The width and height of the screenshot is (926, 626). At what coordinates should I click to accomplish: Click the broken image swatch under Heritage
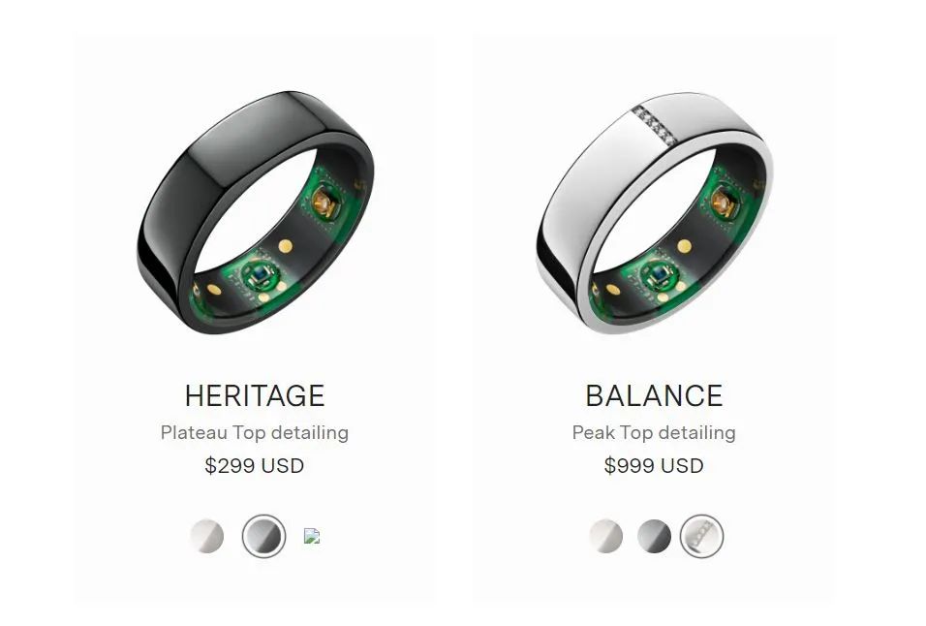pos(312,536)
